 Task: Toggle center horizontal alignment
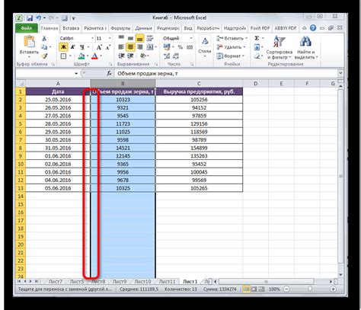point(130,47)
